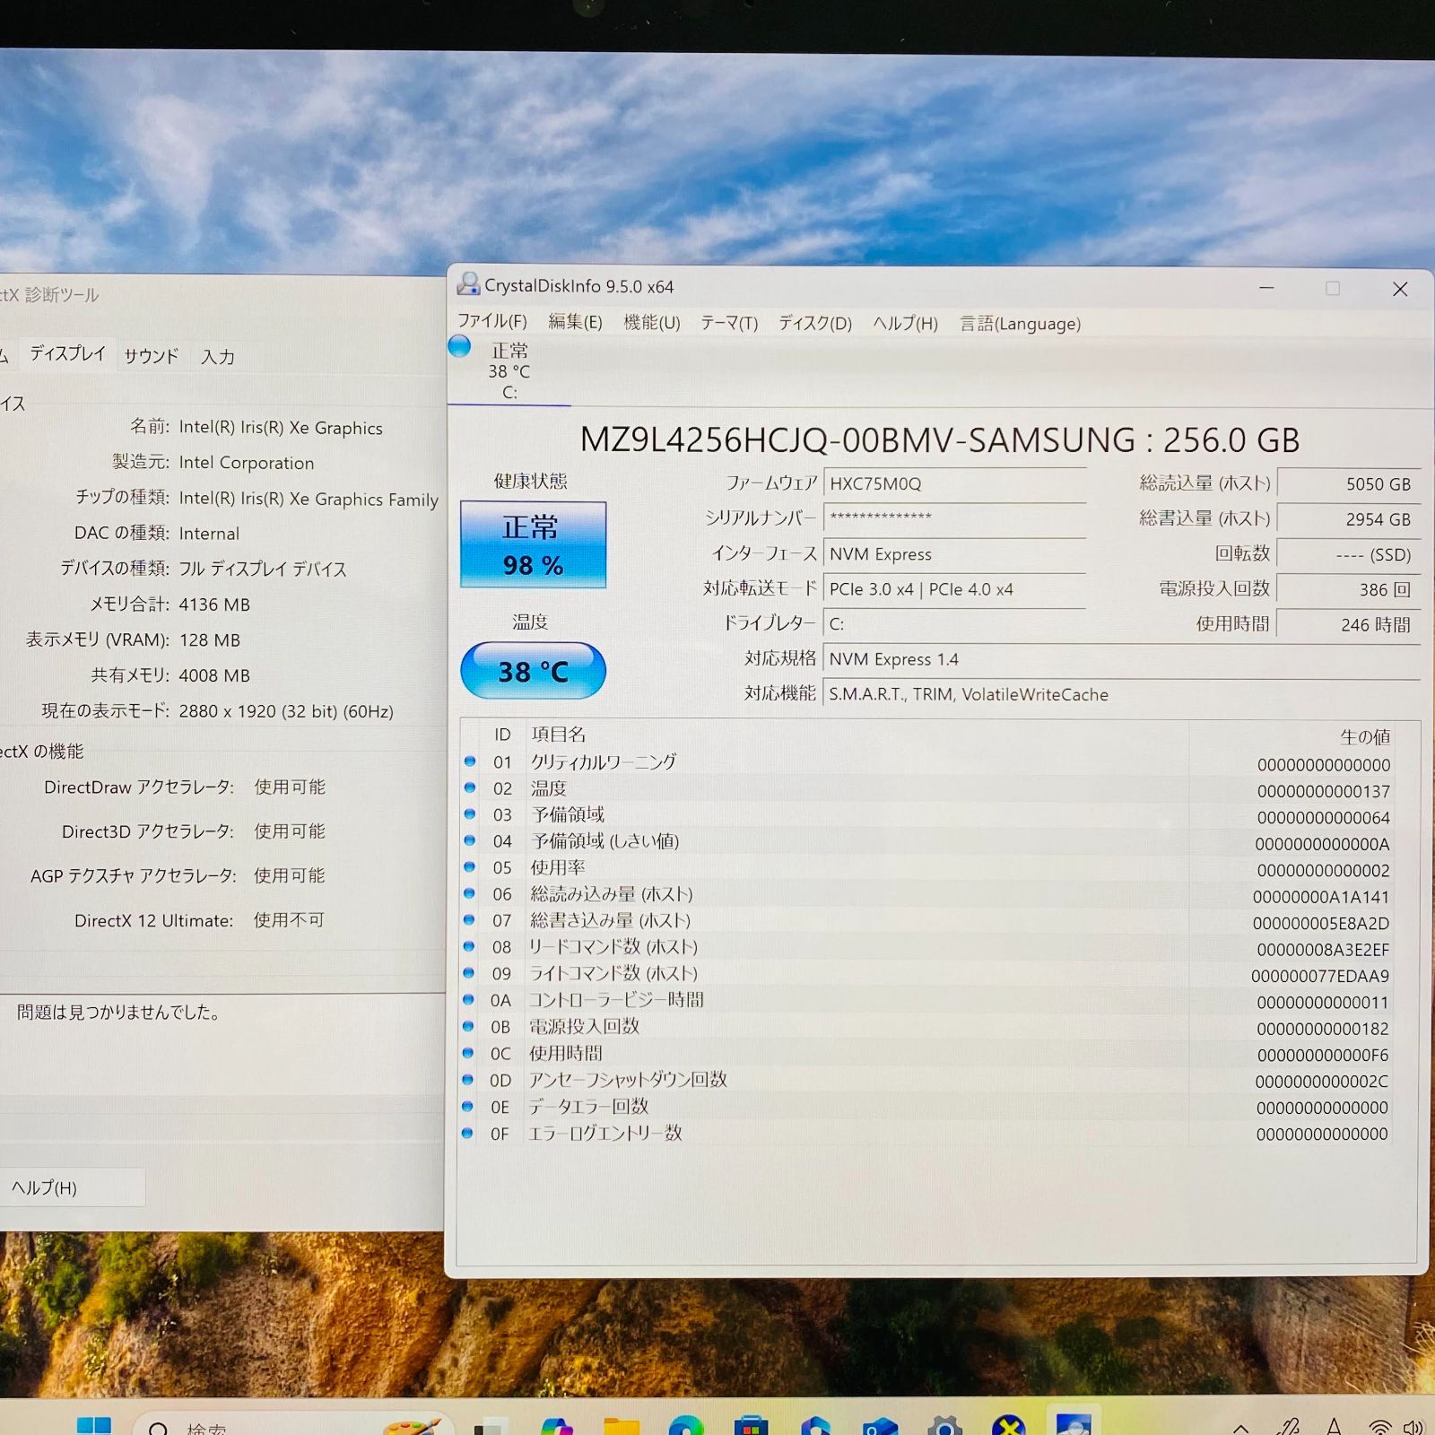The image size is (1435, 1435).
Task: Open the 編集(E) menu
Action: 575,322
